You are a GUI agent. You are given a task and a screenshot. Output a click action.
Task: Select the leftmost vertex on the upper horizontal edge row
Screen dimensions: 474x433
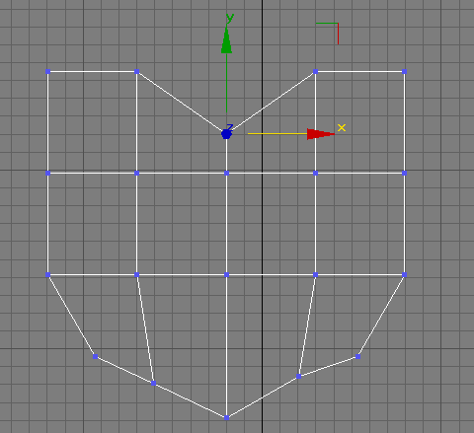click(x=47, y=173)
